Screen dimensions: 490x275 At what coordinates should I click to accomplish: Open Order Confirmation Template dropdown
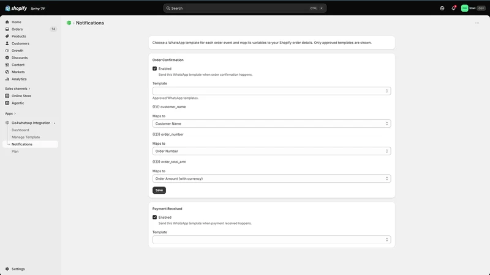pos(271,91)
